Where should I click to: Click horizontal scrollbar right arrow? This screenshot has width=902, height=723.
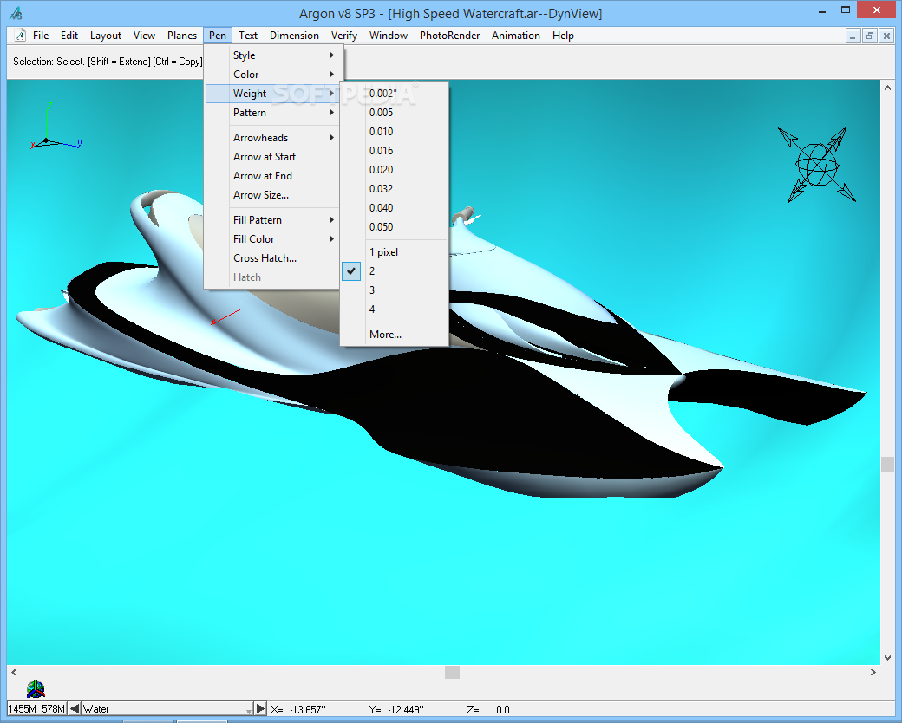[873, 672]
